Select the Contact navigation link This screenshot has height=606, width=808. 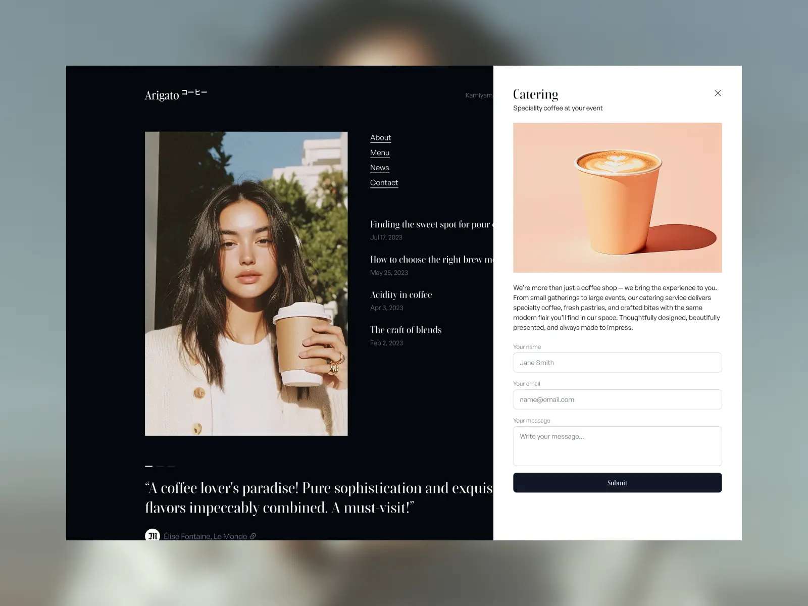coord(384,183)
